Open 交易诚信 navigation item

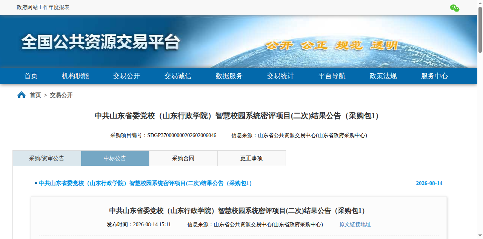click(x=178, y=76)
